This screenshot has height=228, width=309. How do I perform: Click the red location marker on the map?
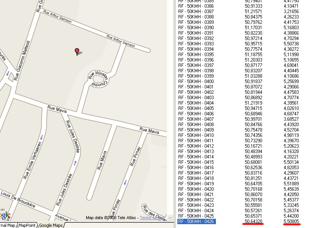[x=77, y=52]
